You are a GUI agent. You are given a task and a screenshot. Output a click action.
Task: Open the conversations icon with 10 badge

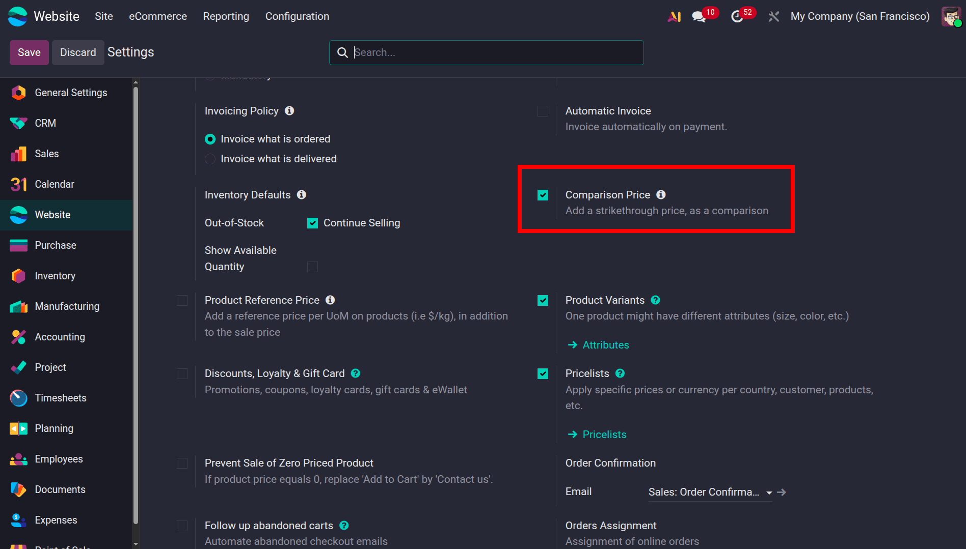click(699, 17)
